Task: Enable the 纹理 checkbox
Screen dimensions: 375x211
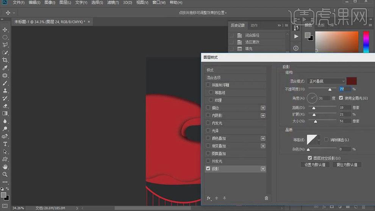Action: pyautogui.click(x=211, y=100)
